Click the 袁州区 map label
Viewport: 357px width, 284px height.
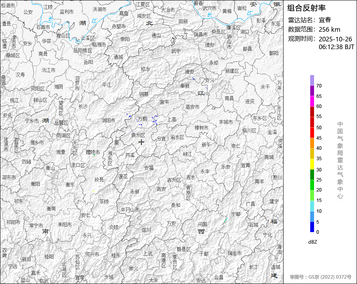pos(138,135)
